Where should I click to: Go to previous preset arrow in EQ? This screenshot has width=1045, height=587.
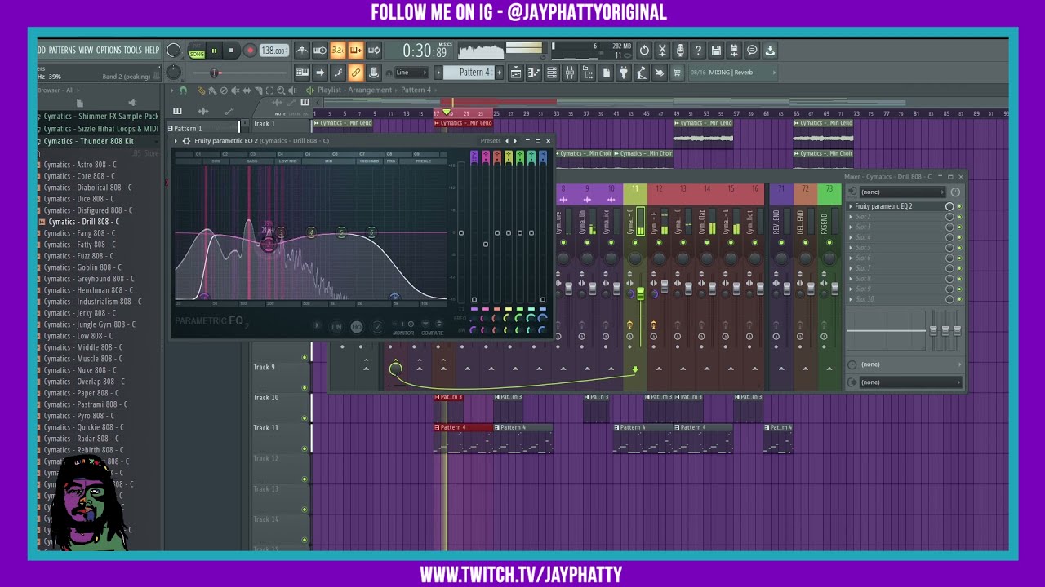[506, 140]
